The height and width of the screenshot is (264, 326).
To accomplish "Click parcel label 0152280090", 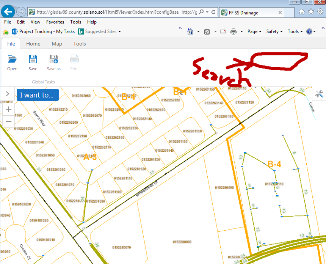I will [x=224, y=188].
